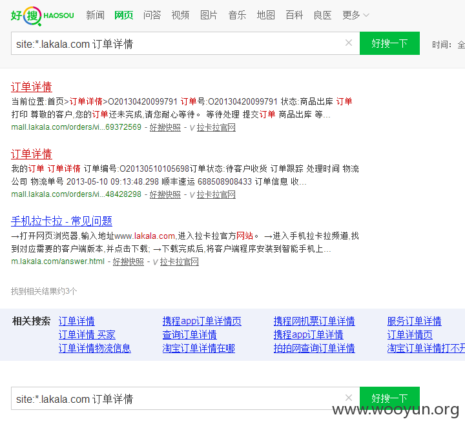Open 好搜快照 for result ending 48428298

coord(165,195)
